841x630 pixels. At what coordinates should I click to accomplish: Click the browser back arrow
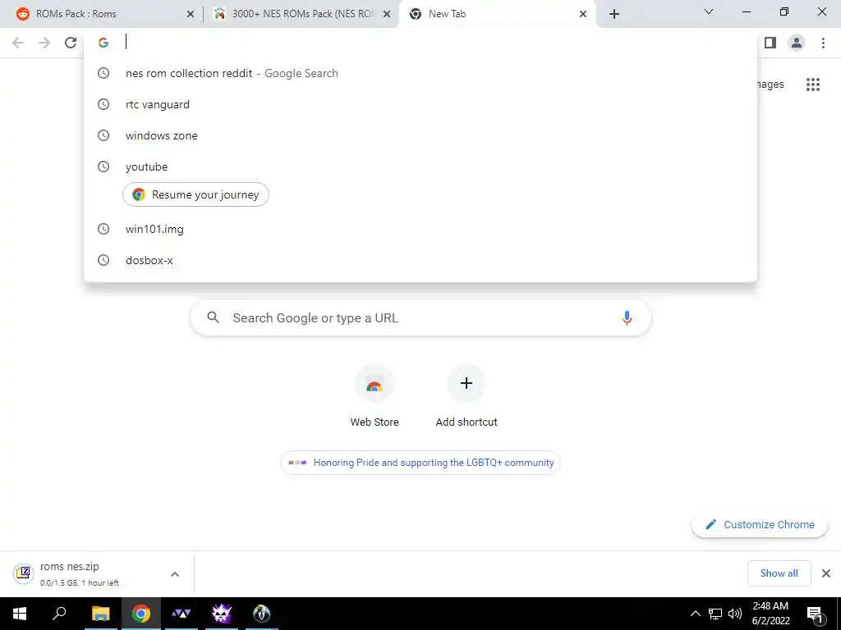click(x=18, y=43)
